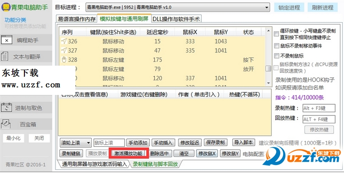
Task: Click mouse-move icon in row 326
Action: (x=64, y=41)
